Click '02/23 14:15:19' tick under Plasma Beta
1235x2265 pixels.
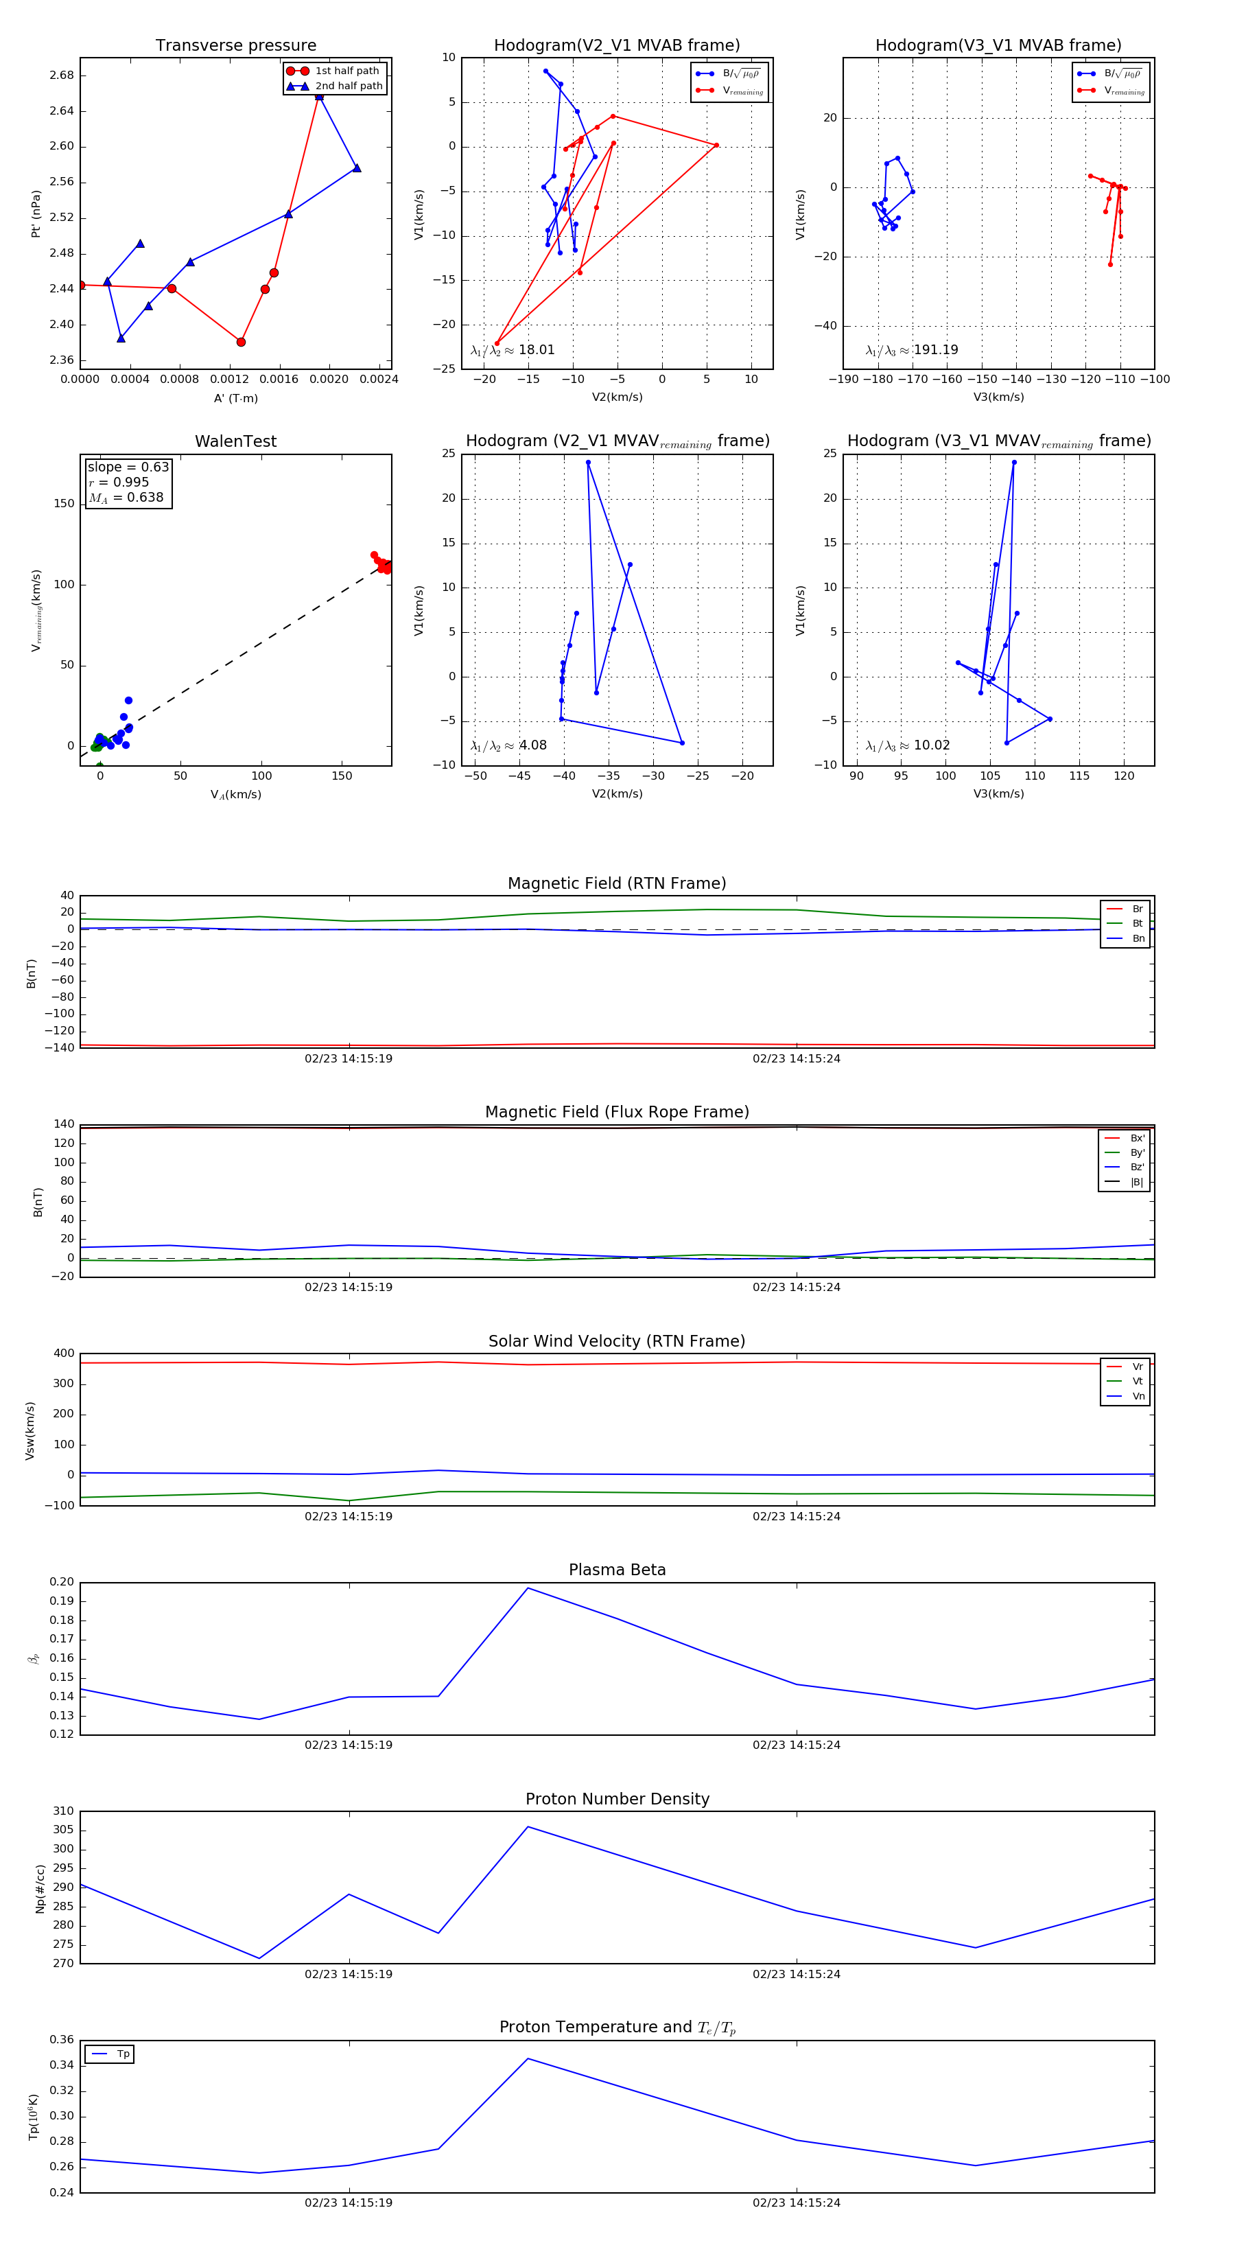click(348, 1745)
